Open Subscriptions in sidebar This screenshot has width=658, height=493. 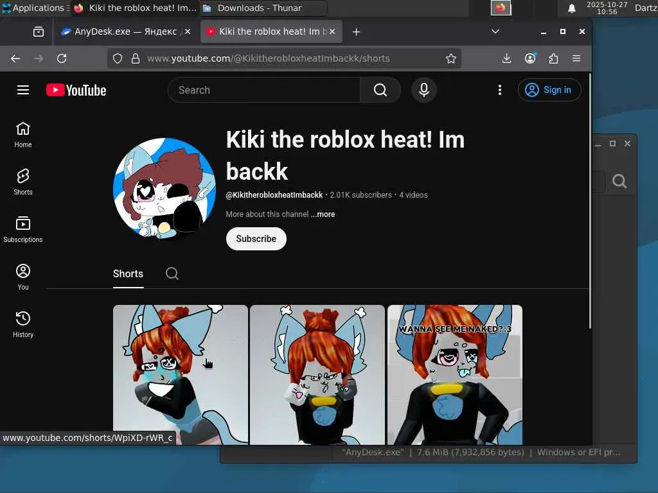(23, 230)
